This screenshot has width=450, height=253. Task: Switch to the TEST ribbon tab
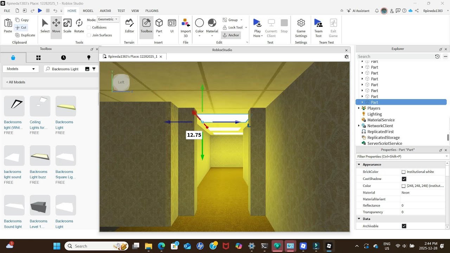tap(121, 11)
